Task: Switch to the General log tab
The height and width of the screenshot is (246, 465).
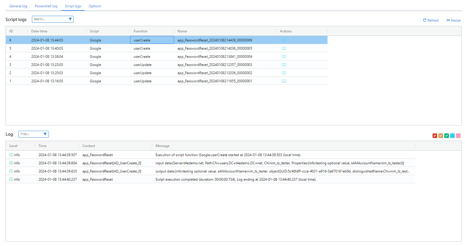Action: (x=18, y=6)
